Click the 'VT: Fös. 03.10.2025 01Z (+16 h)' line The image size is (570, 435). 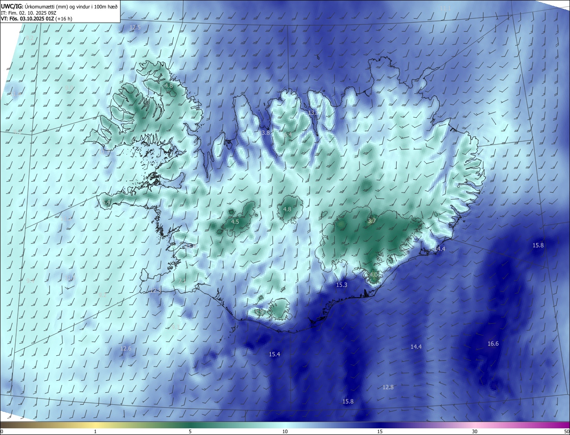click(37, 19)
